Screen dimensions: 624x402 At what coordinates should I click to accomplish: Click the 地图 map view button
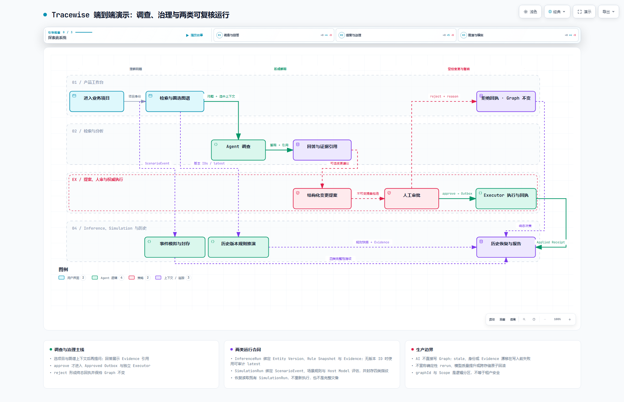click(x=502, y=319)
